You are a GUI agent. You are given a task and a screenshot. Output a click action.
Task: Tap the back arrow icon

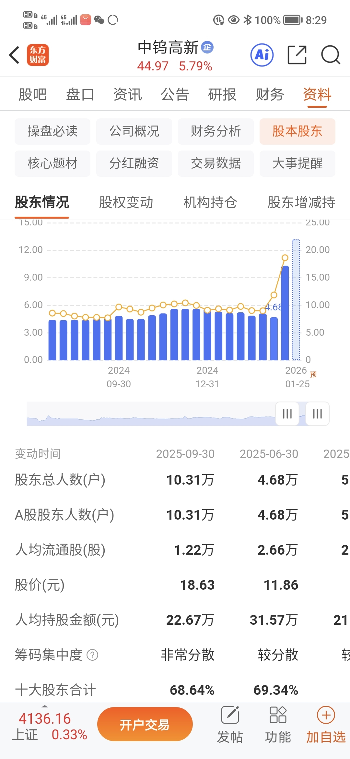[14, 55]
